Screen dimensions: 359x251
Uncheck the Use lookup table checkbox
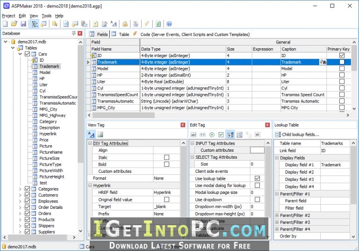pyautogui.click(x=258, y=178)
